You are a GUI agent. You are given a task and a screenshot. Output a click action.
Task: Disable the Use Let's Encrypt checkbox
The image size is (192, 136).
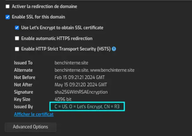(x=17, y=28)
